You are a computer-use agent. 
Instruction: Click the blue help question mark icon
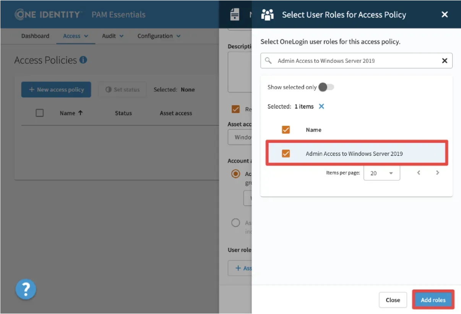pyautogui.click(x=26, y=289)
